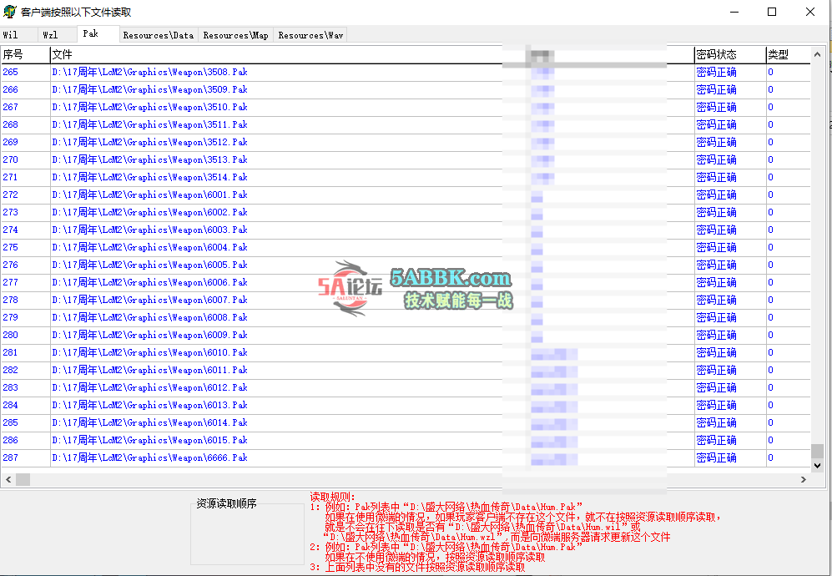Click the list's scroll up arrow
This screenshot has width=832, height=576.
coord(817,54)
